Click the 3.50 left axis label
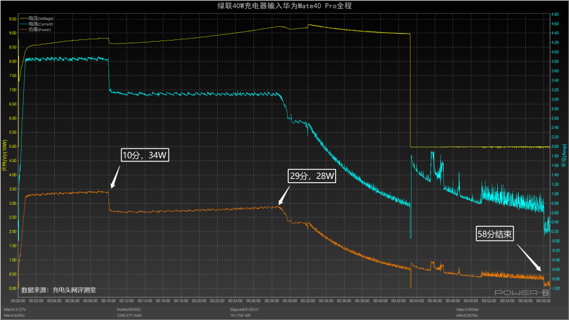 click(13, 189)
